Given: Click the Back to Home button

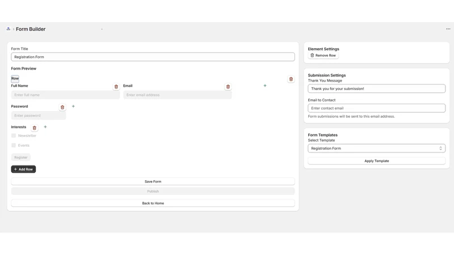Looking at the screenshot, I should 153,203.
